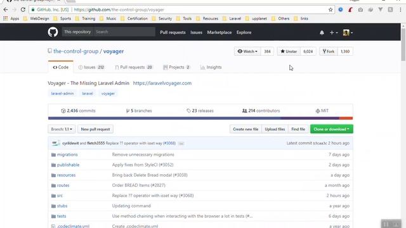The width and height of the screenshot is (406, 228).
Task: Open the Apps shortcut grid
Action: [11, 18]
